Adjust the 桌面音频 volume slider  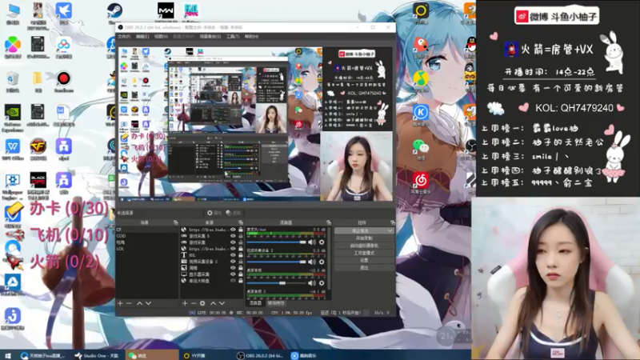click(x=276, y=282)
